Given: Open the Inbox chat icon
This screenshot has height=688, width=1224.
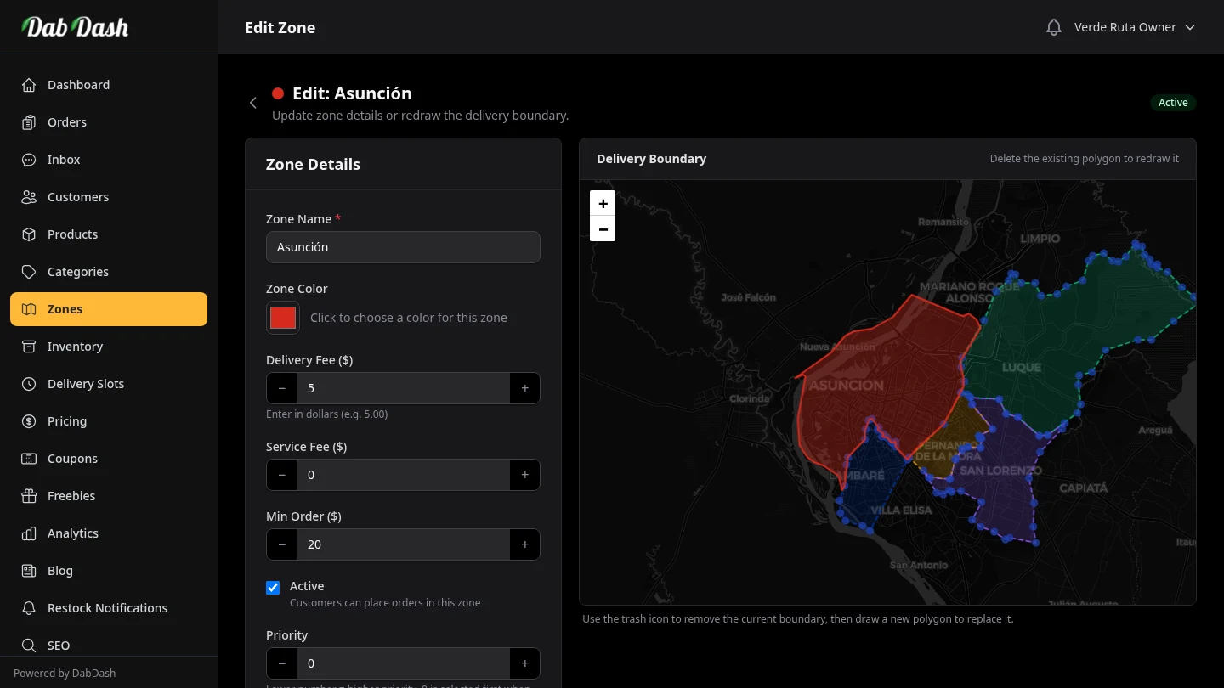Looking at the screenshot, I should point(28,160).
